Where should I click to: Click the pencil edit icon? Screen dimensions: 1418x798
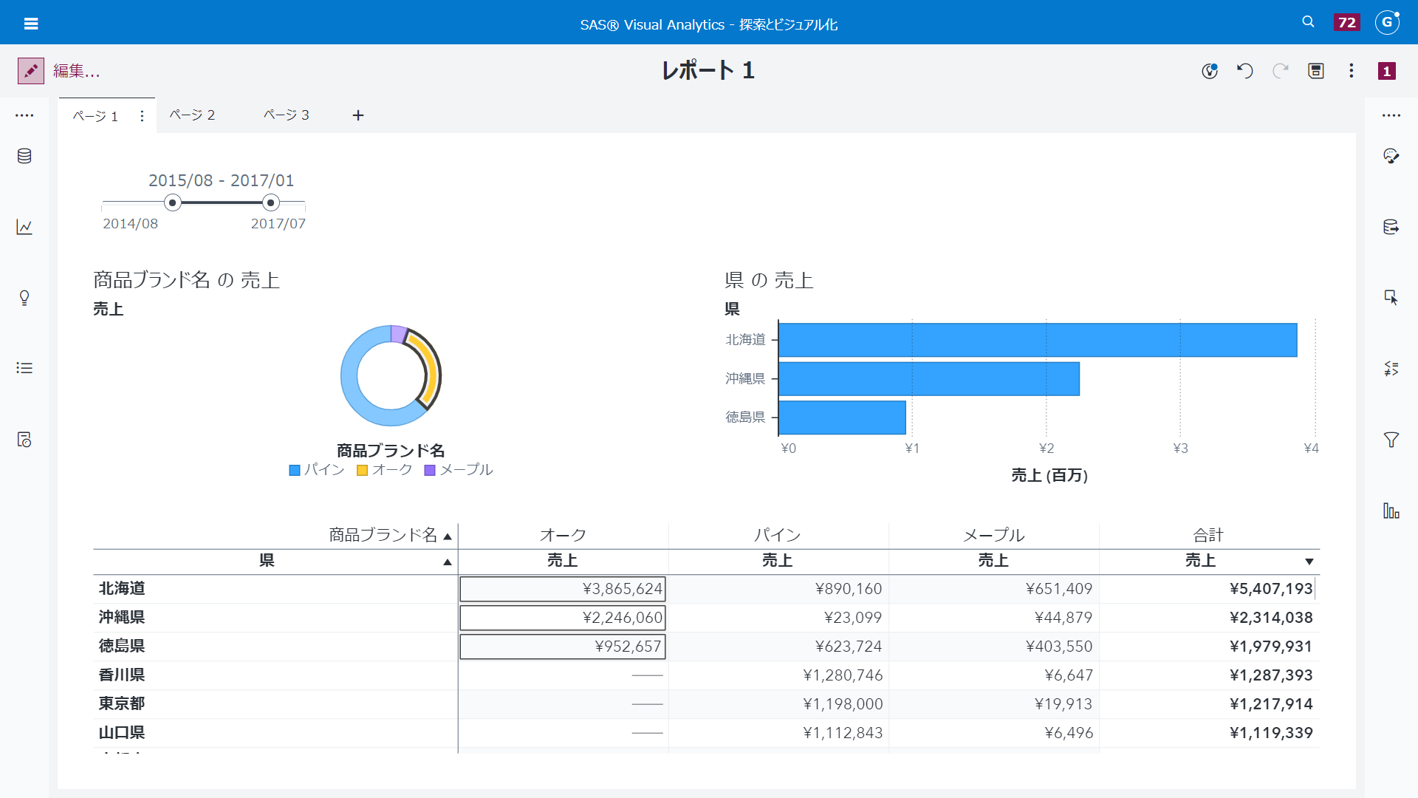click(x=31, y=71)
